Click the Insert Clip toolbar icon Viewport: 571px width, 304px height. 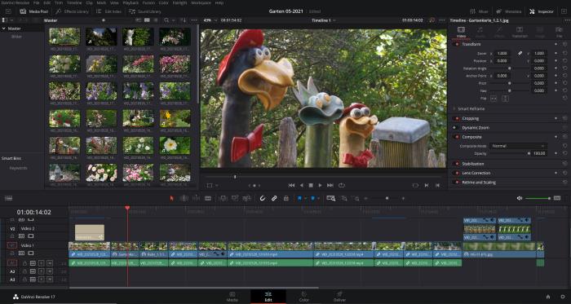point(224,198)
